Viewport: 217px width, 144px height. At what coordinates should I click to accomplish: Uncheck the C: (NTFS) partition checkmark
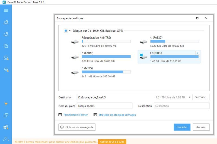coord(197,53)
